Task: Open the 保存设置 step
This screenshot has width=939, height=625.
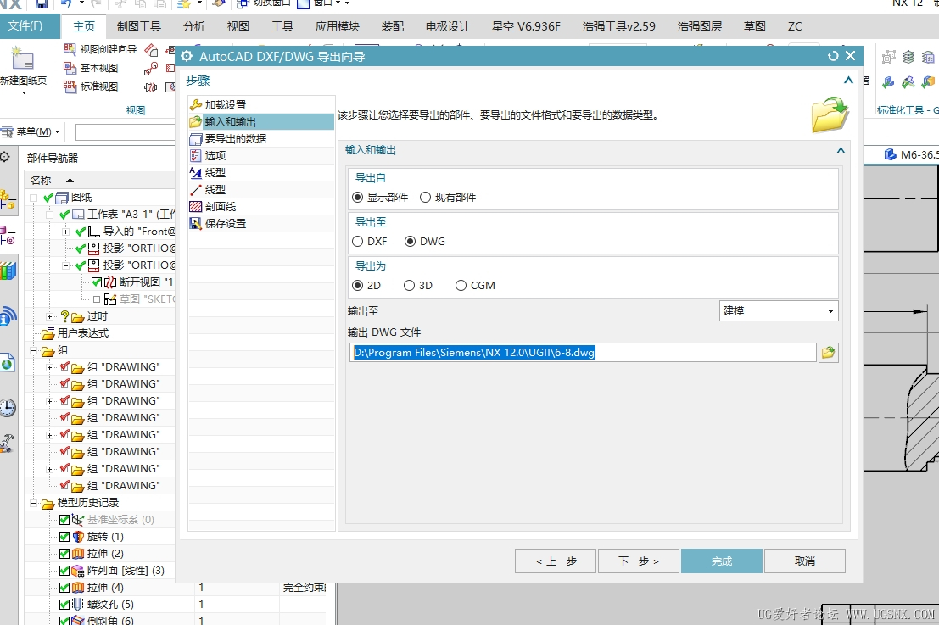Action: [261, 223]
